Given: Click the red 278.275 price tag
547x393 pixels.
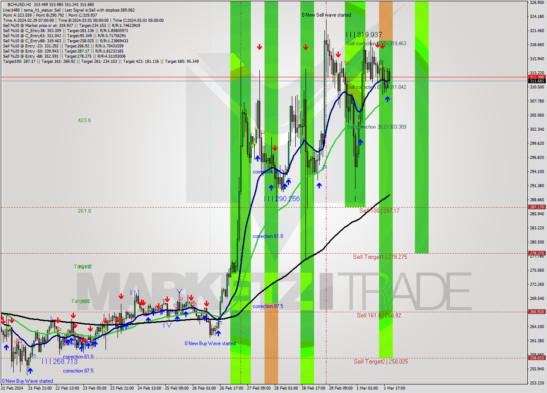Looking at the screenshot, I should 537,253.
